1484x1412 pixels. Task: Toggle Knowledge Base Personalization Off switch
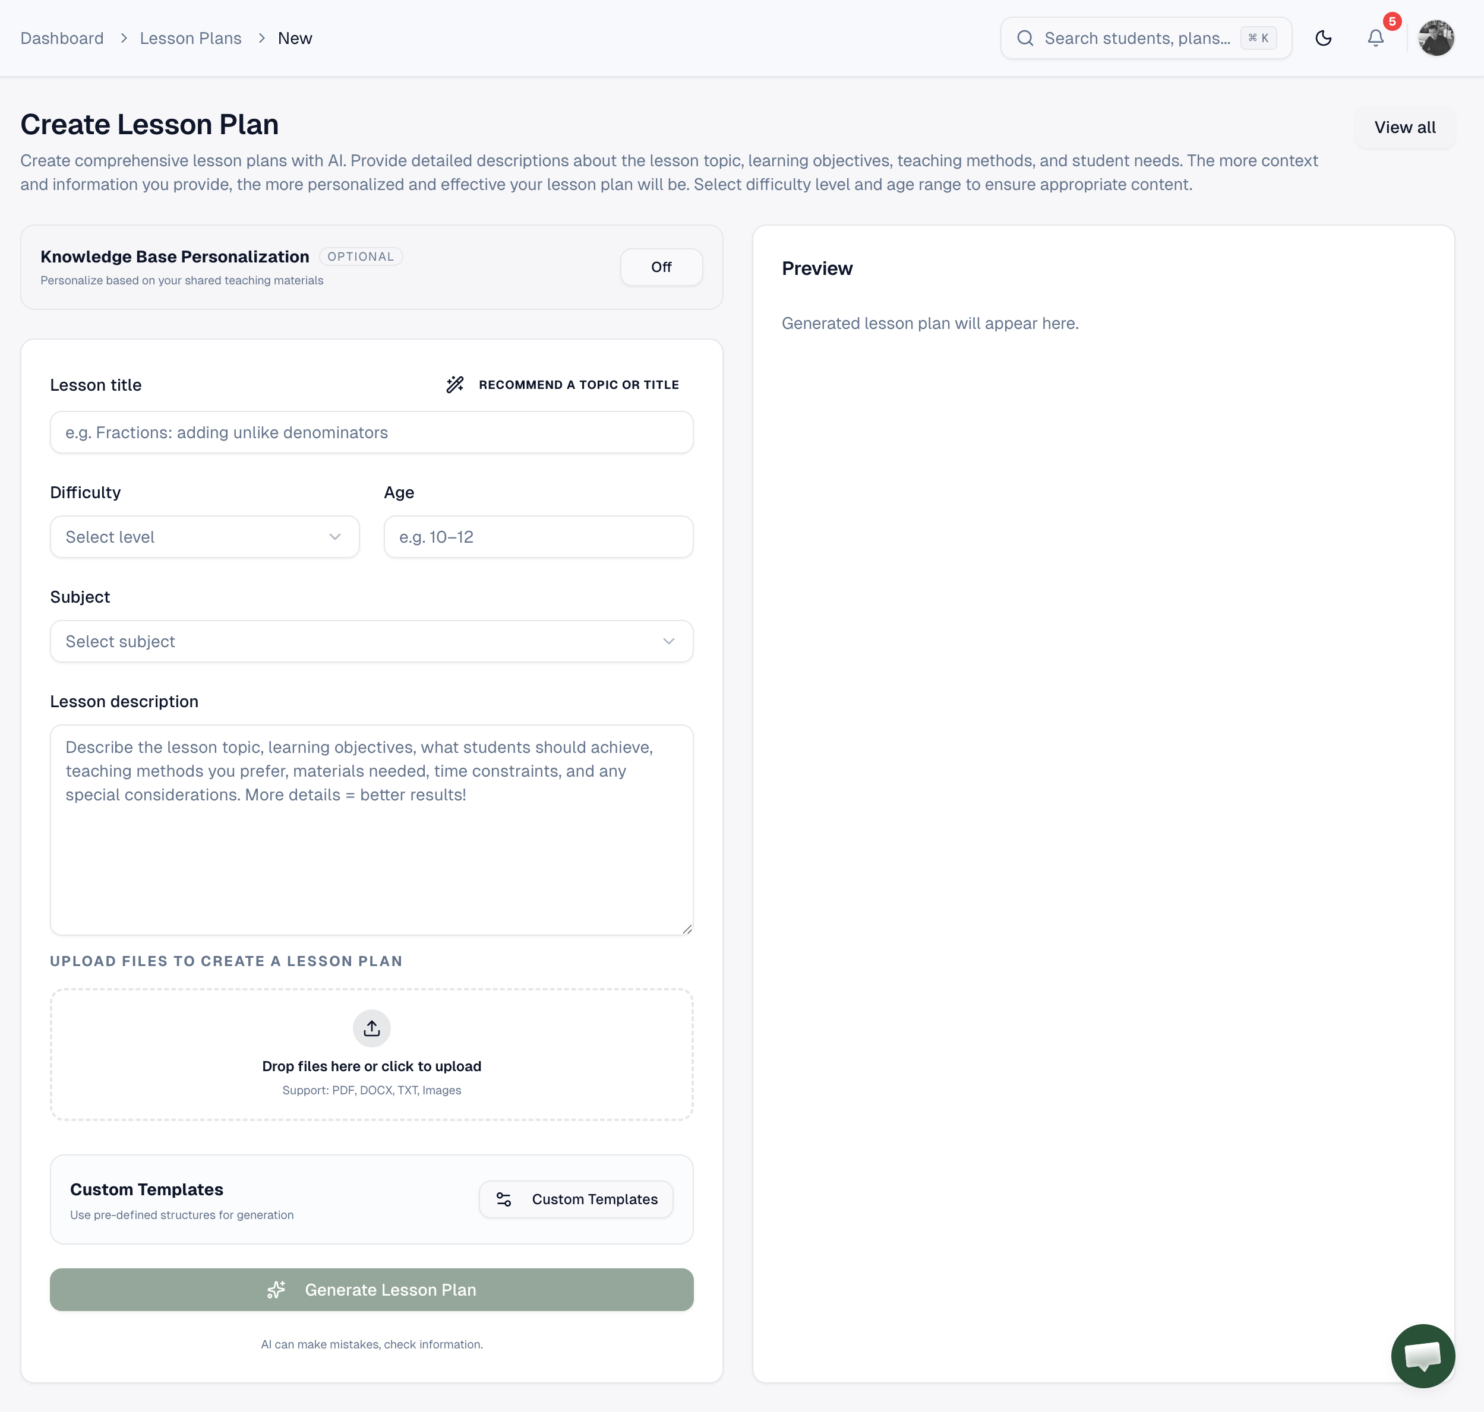[x=660, y=267]
